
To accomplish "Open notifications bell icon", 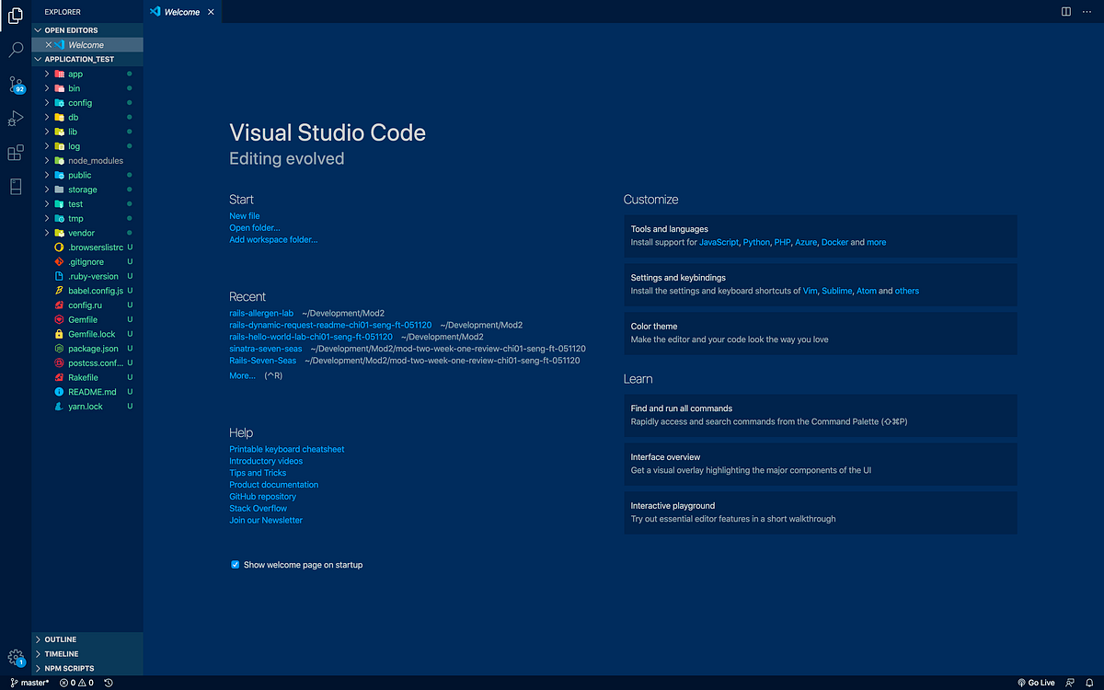I will pyautogui.click(x=1089, y=683).
